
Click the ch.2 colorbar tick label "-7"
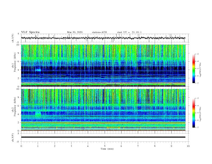(x=197, y=128)
